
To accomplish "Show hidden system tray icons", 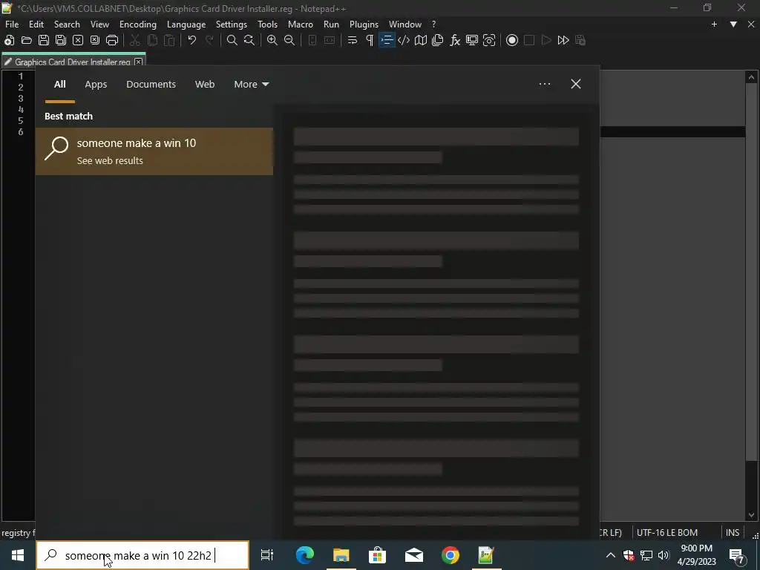I will [x=611, y=555].
